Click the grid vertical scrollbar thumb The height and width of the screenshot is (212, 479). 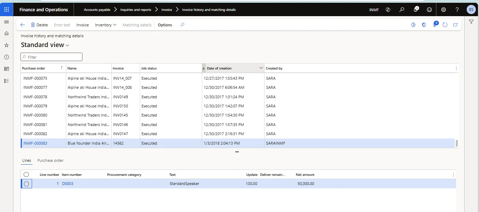[457, 143]
